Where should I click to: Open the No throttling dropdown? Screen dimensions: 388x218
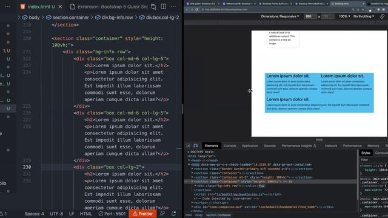[x=364, y=16]
